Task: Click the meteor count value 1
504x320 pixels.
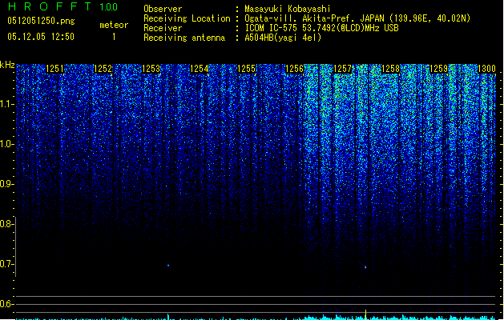Action: click(114, 37)
